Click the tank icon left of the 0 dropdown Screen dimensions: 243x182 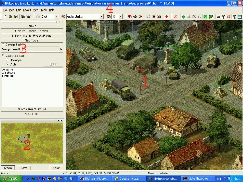108,16
